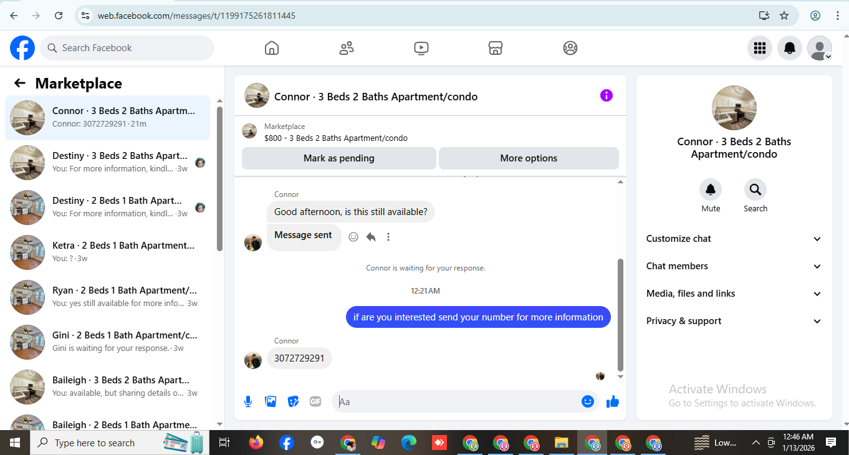Screen dimensions: 849x455
Task: Go back using the Marketplace back arrow
Action: pos(20,84)
